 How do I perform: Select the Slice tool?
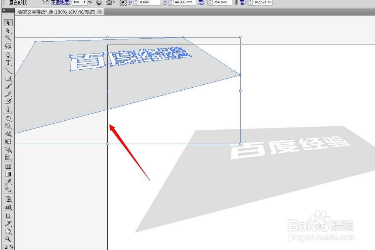(8, 223)
